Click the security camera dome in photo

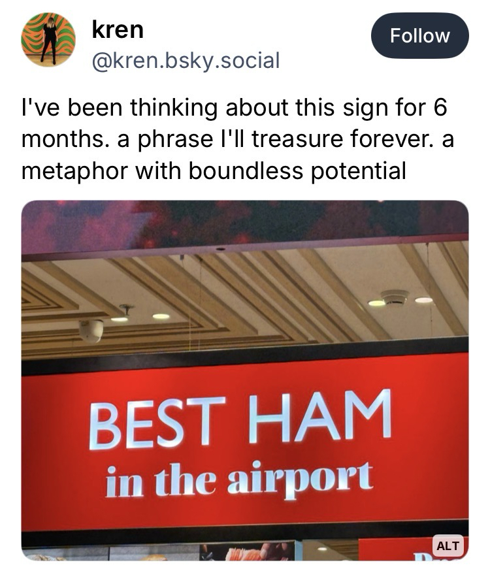click(91, 329)
